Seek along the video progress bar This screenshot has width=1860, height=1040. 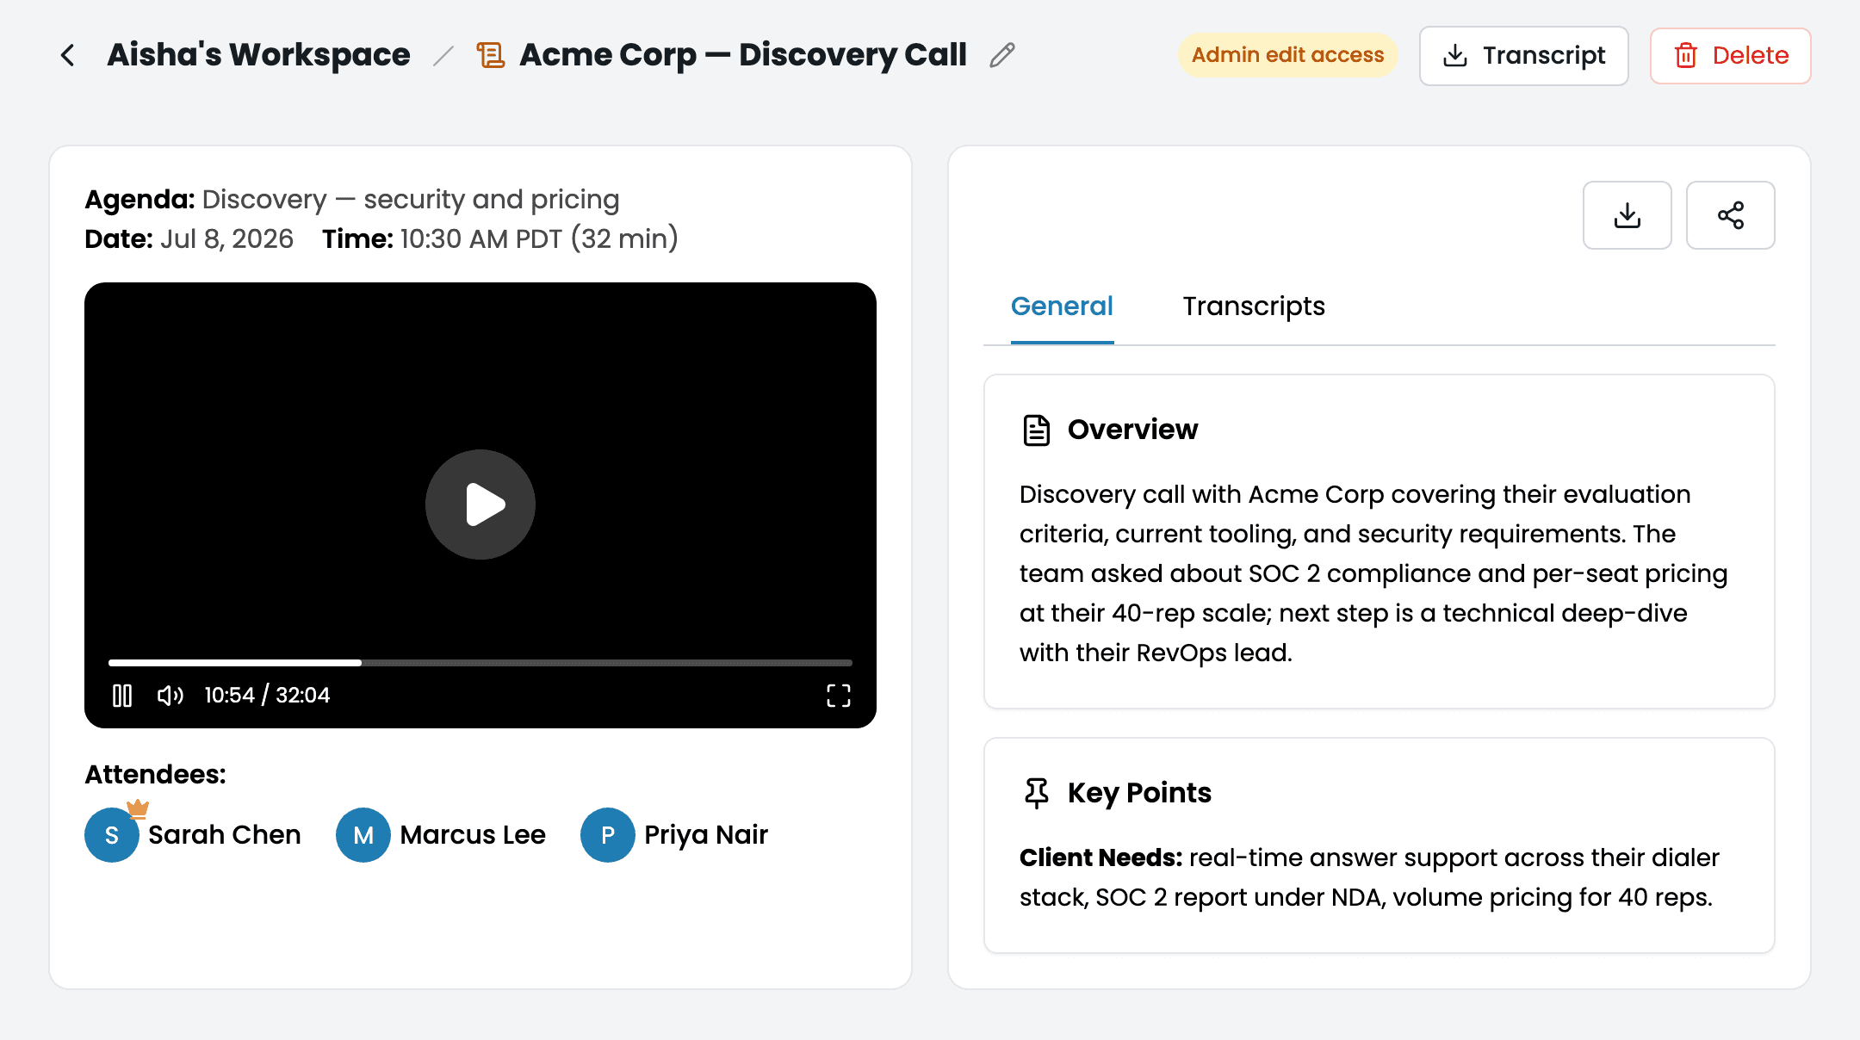480,663
